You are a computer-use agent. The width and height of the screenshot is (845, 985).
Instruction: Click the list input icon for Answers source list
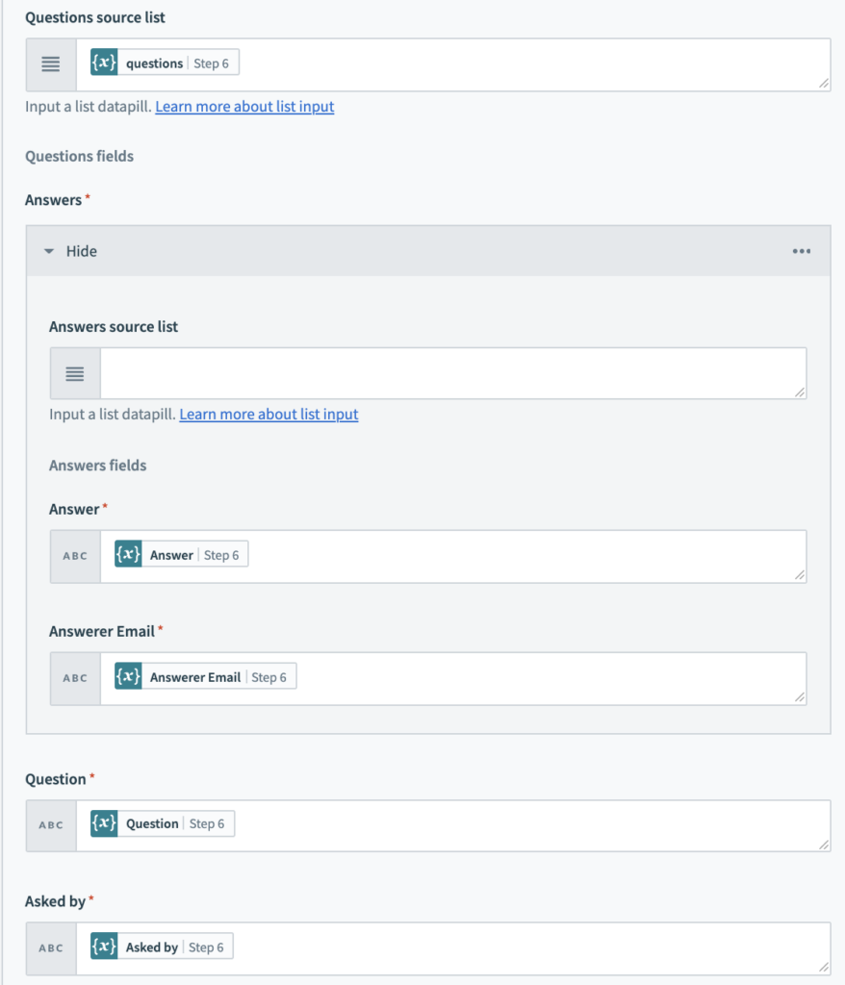(x=74, y=373)
